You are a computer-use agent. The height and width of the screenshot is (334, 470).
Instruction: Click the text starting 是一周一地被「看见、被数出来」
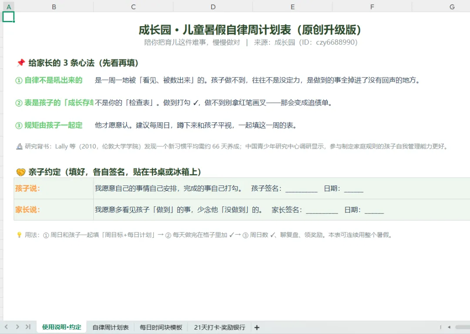coord(258,81)
